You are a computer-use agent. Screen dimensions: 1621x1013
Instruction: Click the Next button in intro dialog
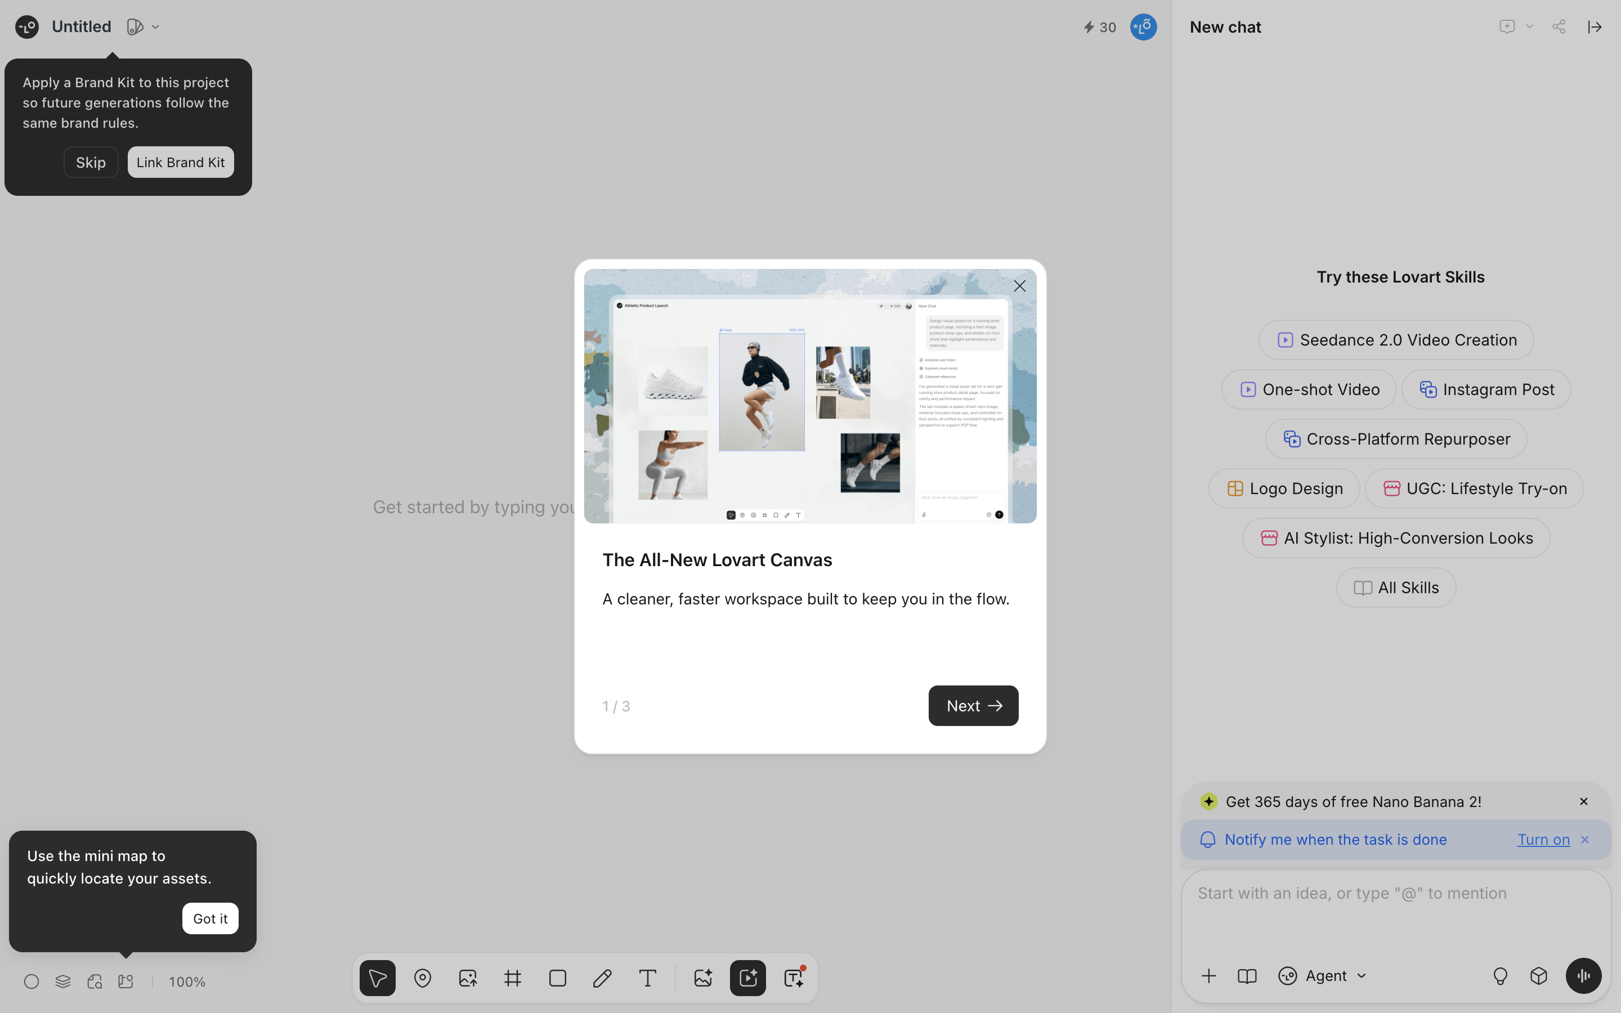click(x=973, y=706)
